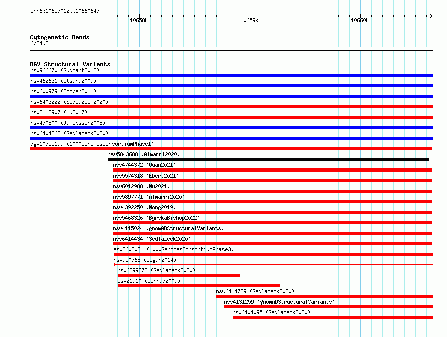Image resolution: width=447 pixels, height=337 pixels.
Task: Open the nsv600979 (Cooper2011) label
Action: (x=63, y=91)
